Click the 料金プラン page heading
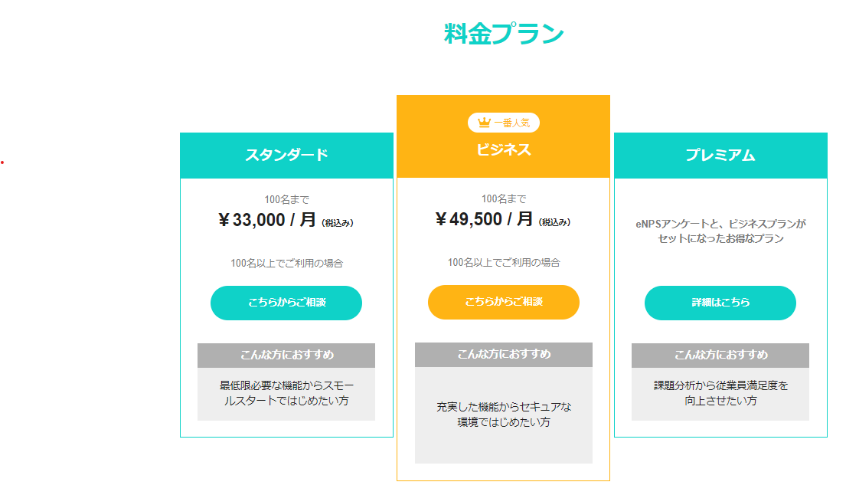Viewport: 846px width, 495px height. coord(503,34)
